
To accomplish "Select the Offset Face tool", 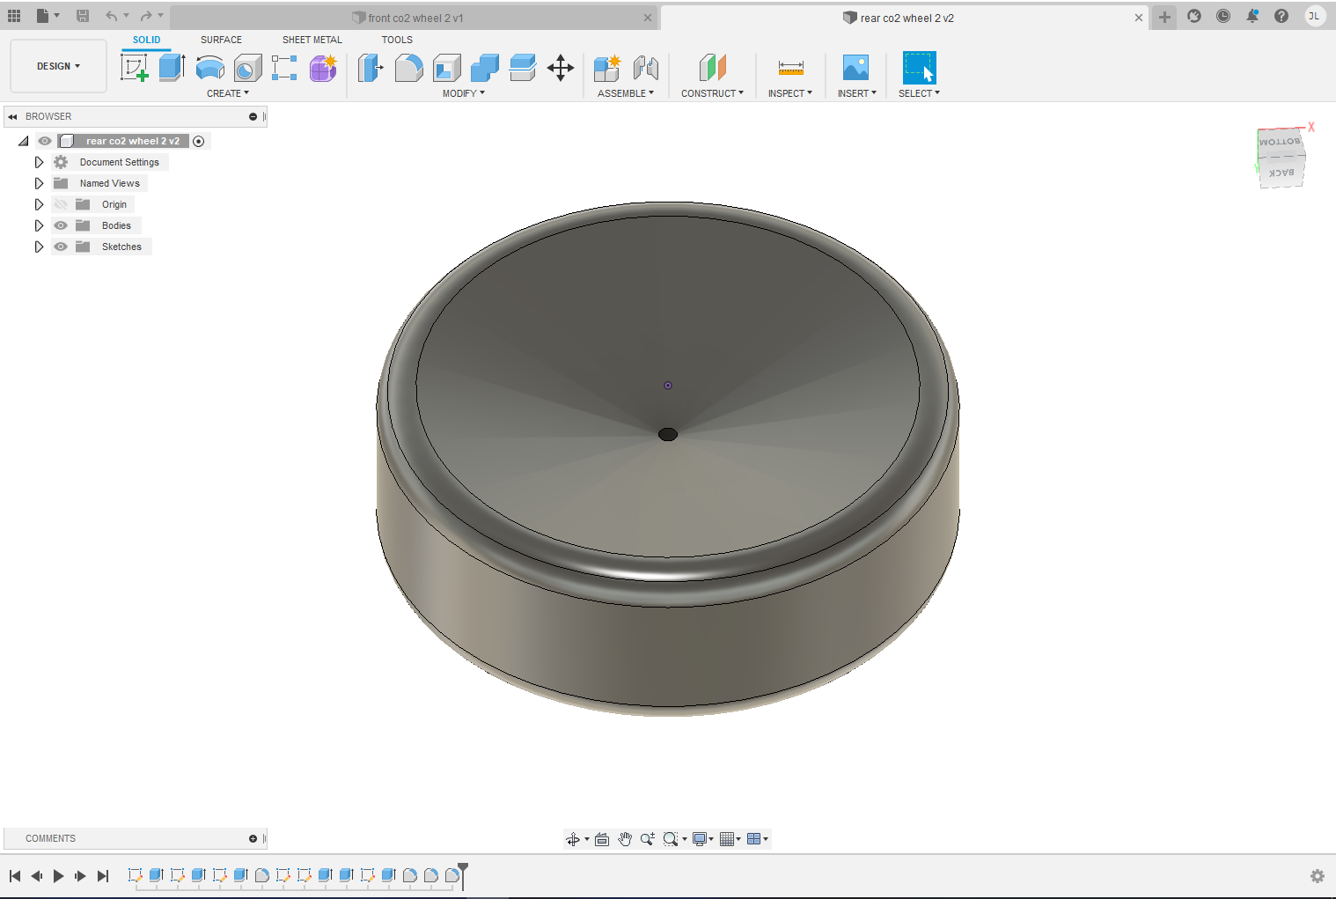I will [523, 68].
